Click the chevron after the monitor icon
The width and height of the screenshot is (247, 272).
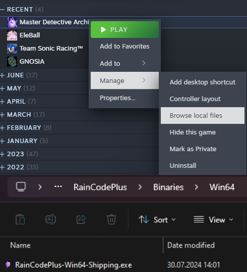[40, 187]
